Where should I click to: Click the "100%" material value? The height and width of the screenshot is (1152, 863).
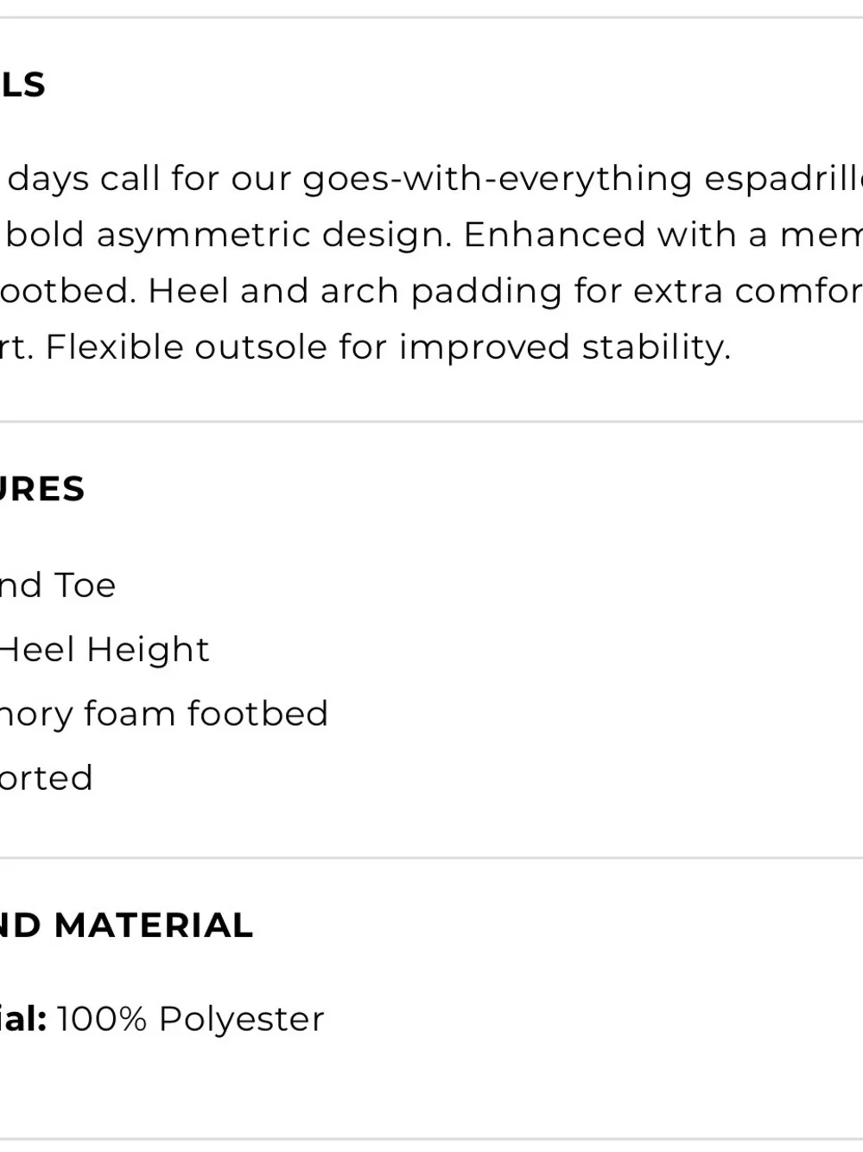pyautogui.click(x=102, y=1019)
